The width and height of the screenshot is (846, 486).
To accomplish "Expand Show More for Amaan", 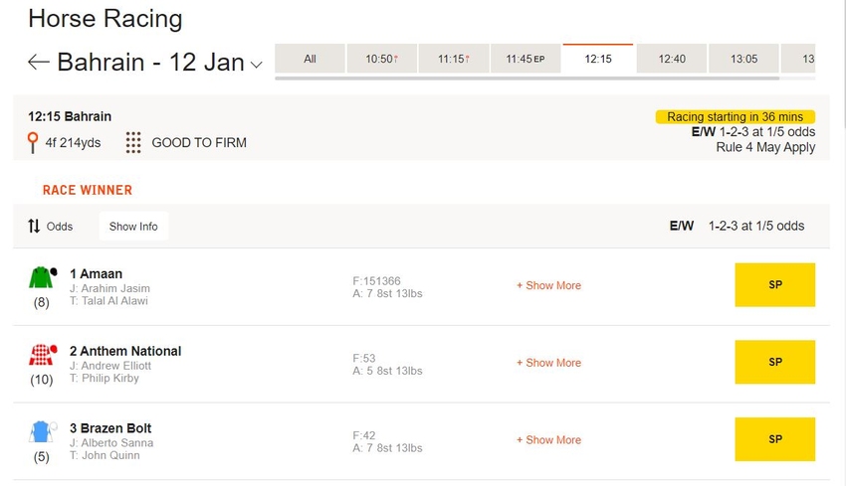I will point(548,285).
